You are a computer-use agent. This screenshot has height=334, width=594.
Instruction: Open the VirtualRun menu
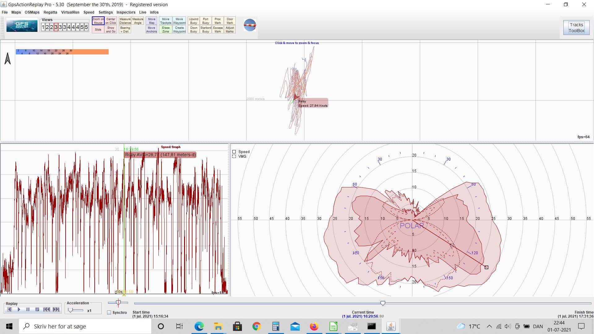tap(70, 12)
